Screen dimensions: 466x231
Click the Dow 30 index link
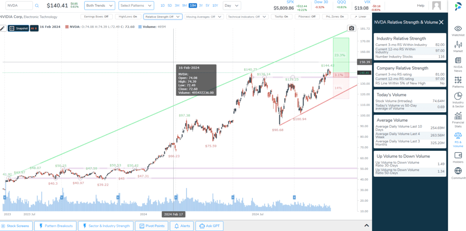(x=321, y=2)
